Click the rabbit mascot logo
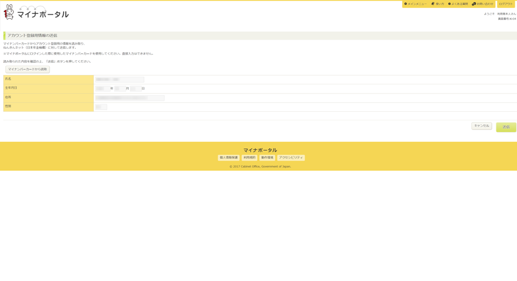 pyautogui.click(x=9, y=12)
